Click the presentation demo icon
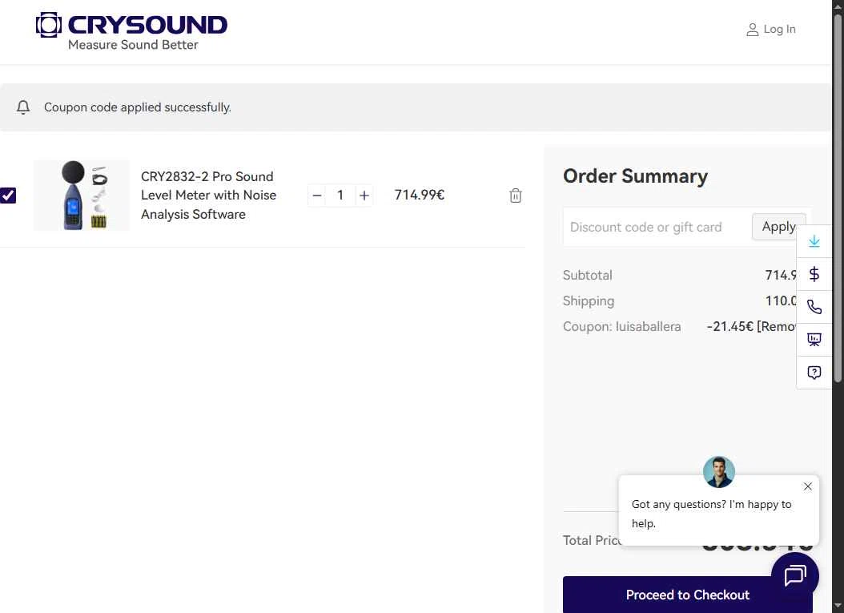Image resolution: width=844 pixels, height=613 pixels. (814, 340)
